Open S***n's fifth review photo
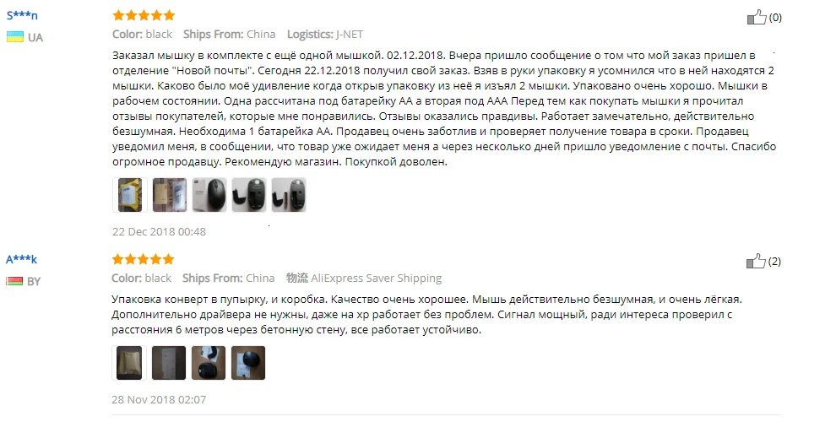The width and height of the screenshot is (836, 422). pos(289,195)
